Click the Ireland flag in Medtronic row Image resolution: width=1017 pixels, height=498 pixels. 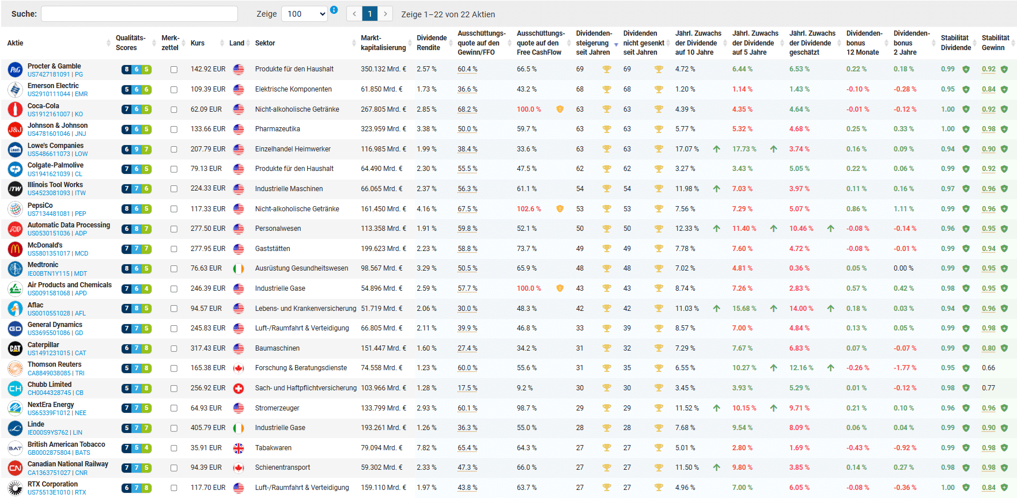tap(239, 269)
